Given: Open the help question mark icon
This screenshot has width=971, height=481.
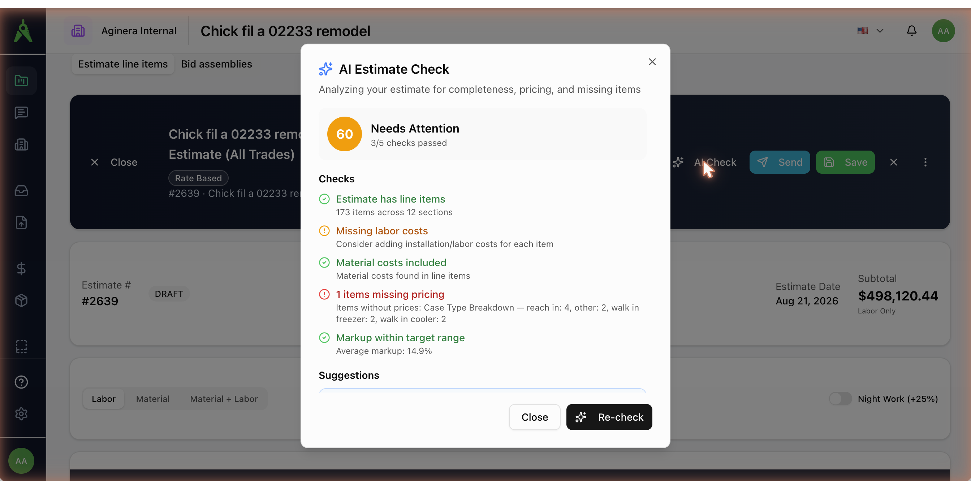Looking at the screenshot, I should point(21,382).
